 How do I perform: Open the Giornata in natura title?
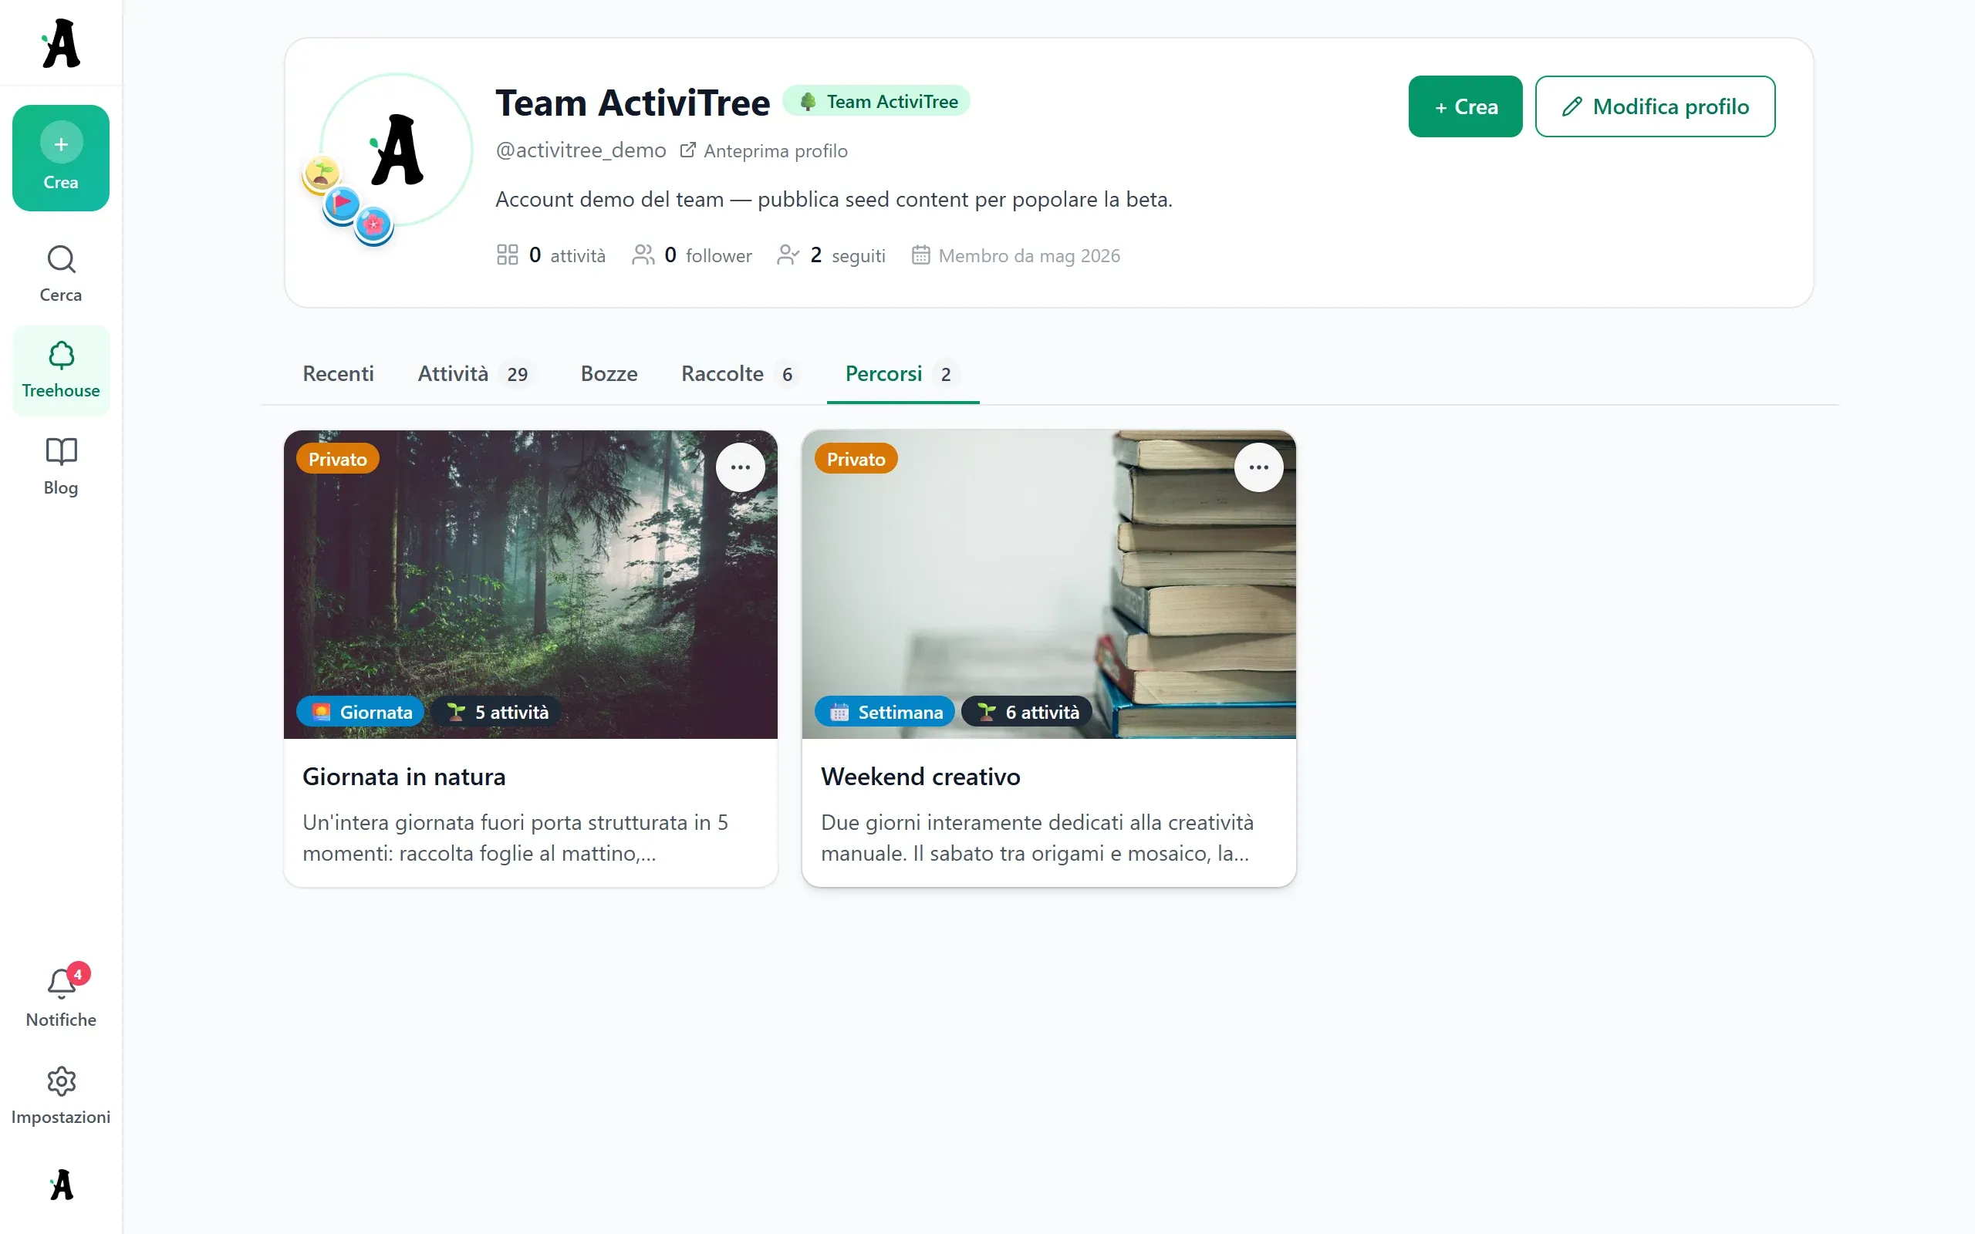click(x=404, y=776)
